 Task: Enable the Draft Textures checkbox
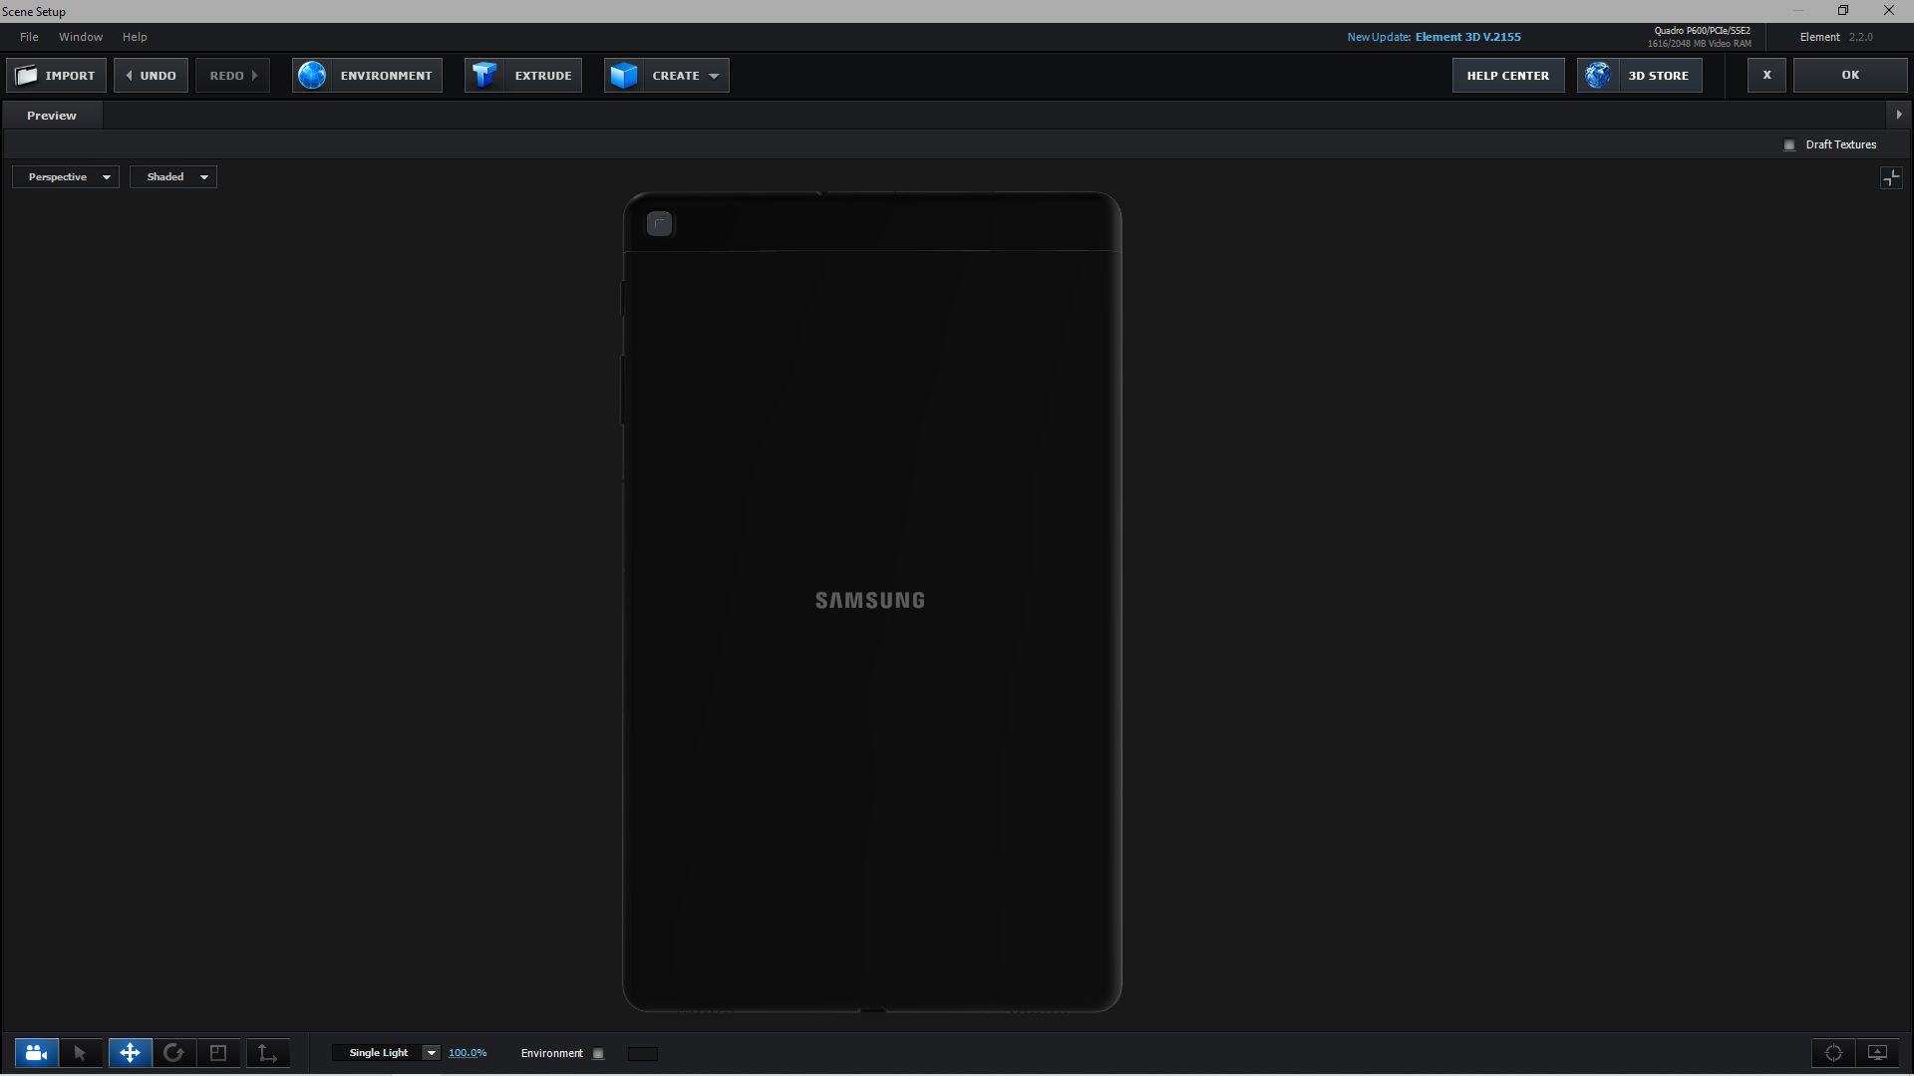pyautogui.click(x=1789, y=145)
